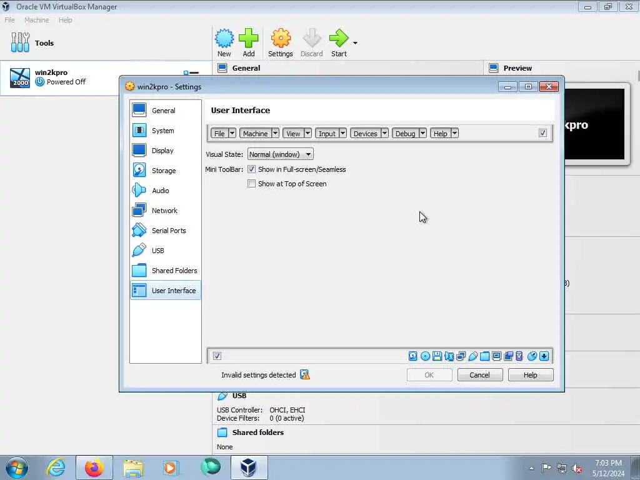Select the win2kpro virtual machine entry

(x=105, y=77)
